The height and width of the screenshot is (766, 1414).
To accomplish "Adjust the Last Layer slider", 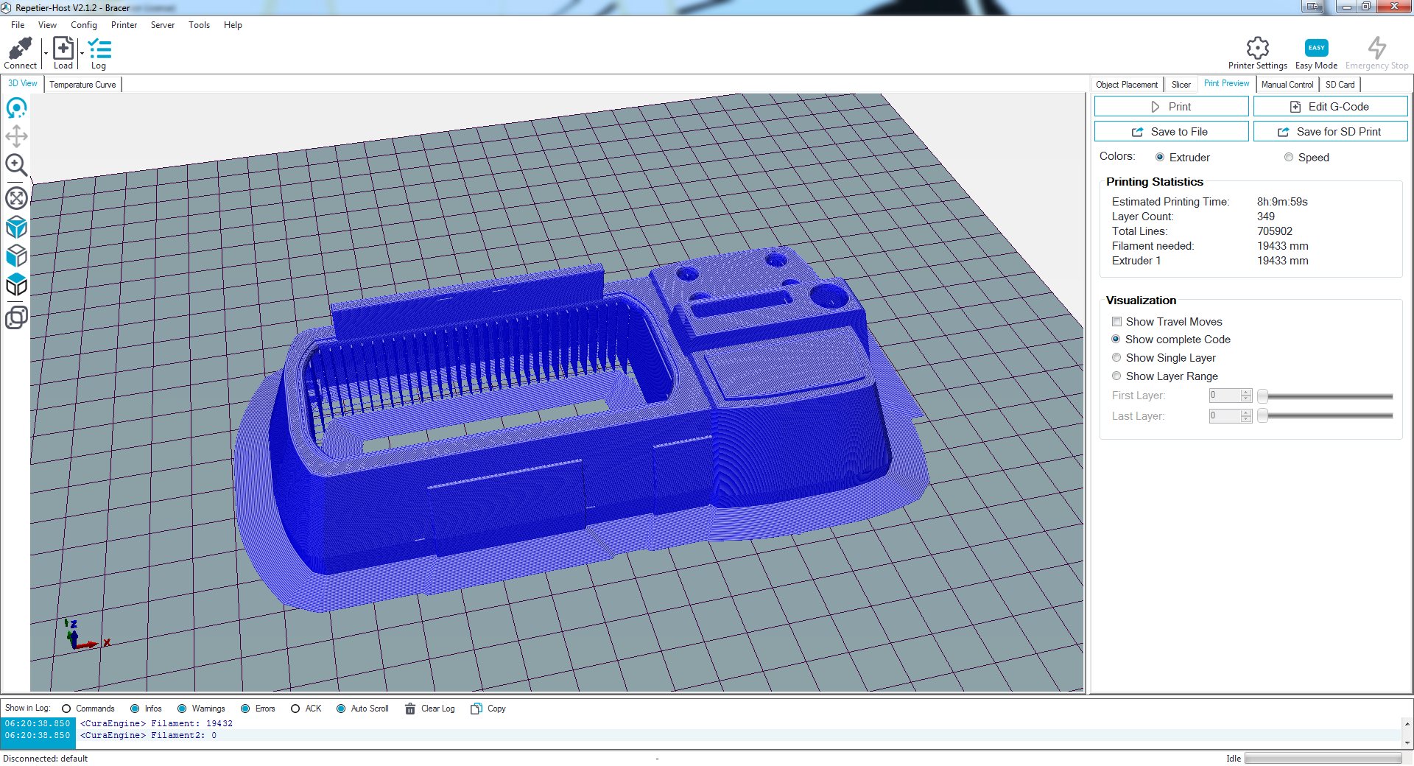I will [x=1326, y=416].
